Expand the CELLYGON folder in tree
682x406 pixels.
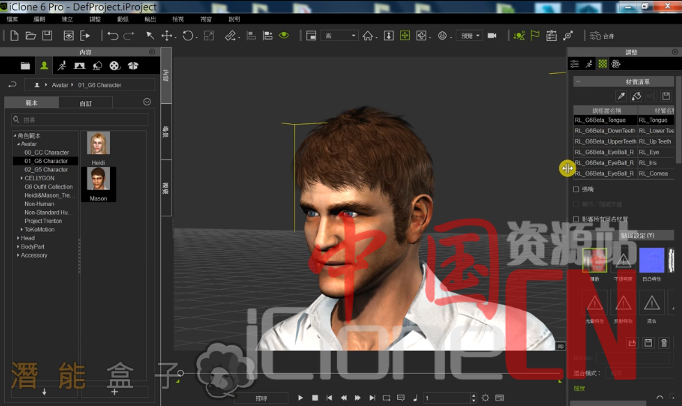[x=22, y=178]
